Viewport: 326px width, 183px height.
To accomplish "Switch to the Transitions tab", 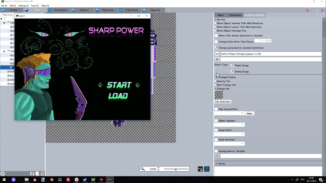I will [x=131, y=10].
